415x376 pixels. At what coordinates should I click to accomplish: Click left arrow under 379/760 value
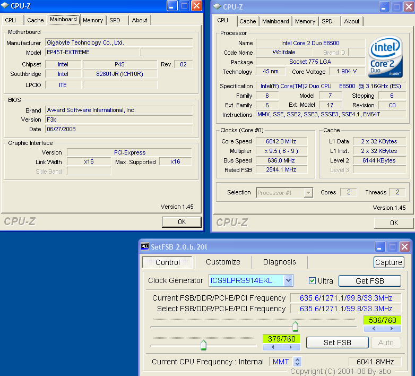pos(273,347)
